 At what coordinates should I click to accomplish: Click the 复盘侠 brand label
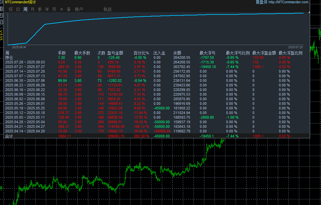(x=261, y=2)
